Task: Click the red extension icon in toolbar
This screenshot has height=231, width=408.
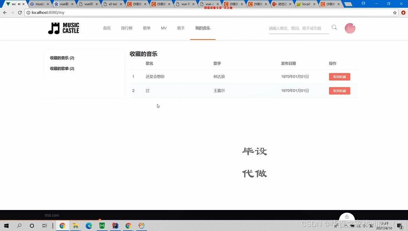Action: coord(403,13)
